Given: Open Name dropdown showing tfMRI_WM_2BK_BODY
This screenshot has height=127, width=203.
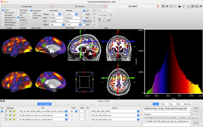Looking at the screenshot, I should click(x=115, y=111).
